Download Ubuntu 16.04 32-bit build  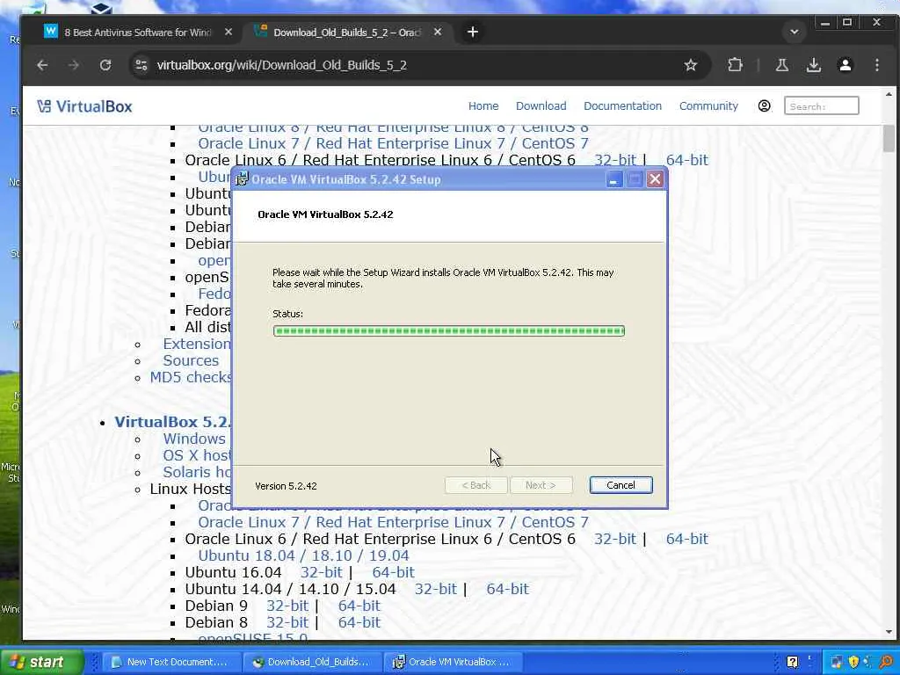pos(321,572)
